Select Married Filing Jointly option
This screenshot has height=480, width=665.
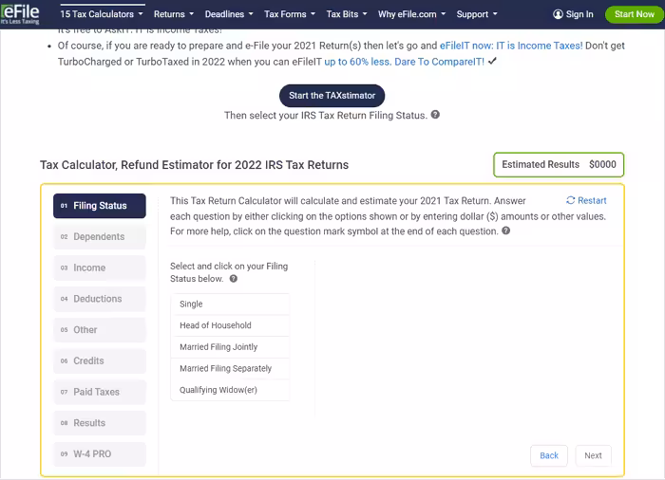[230, 347]
